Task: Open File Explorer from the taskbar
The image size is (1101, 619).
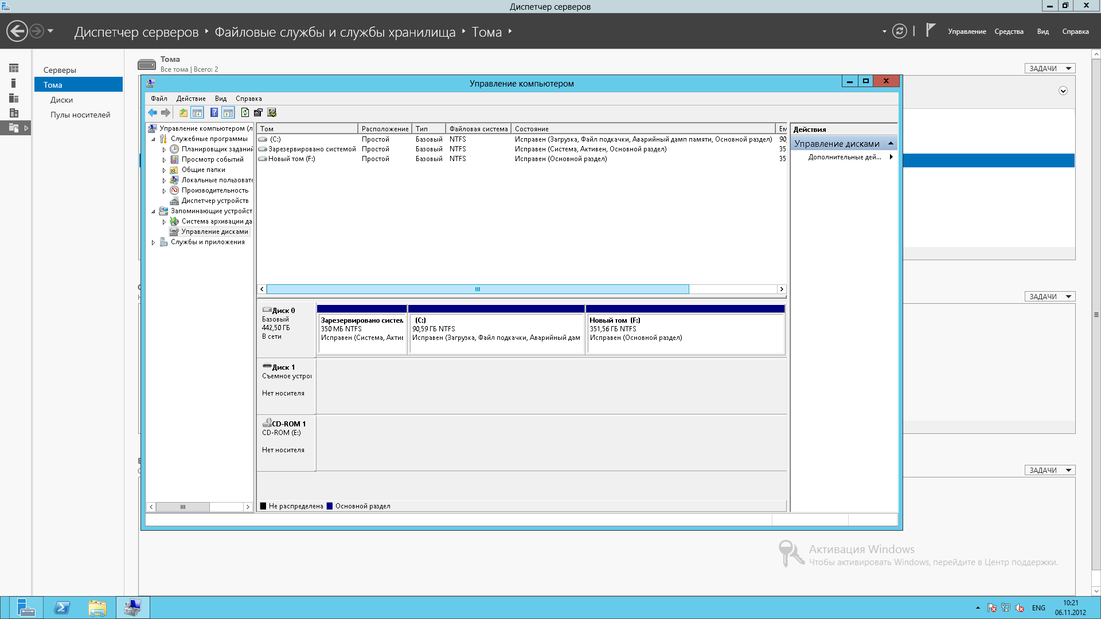Action: coord(97,608)
